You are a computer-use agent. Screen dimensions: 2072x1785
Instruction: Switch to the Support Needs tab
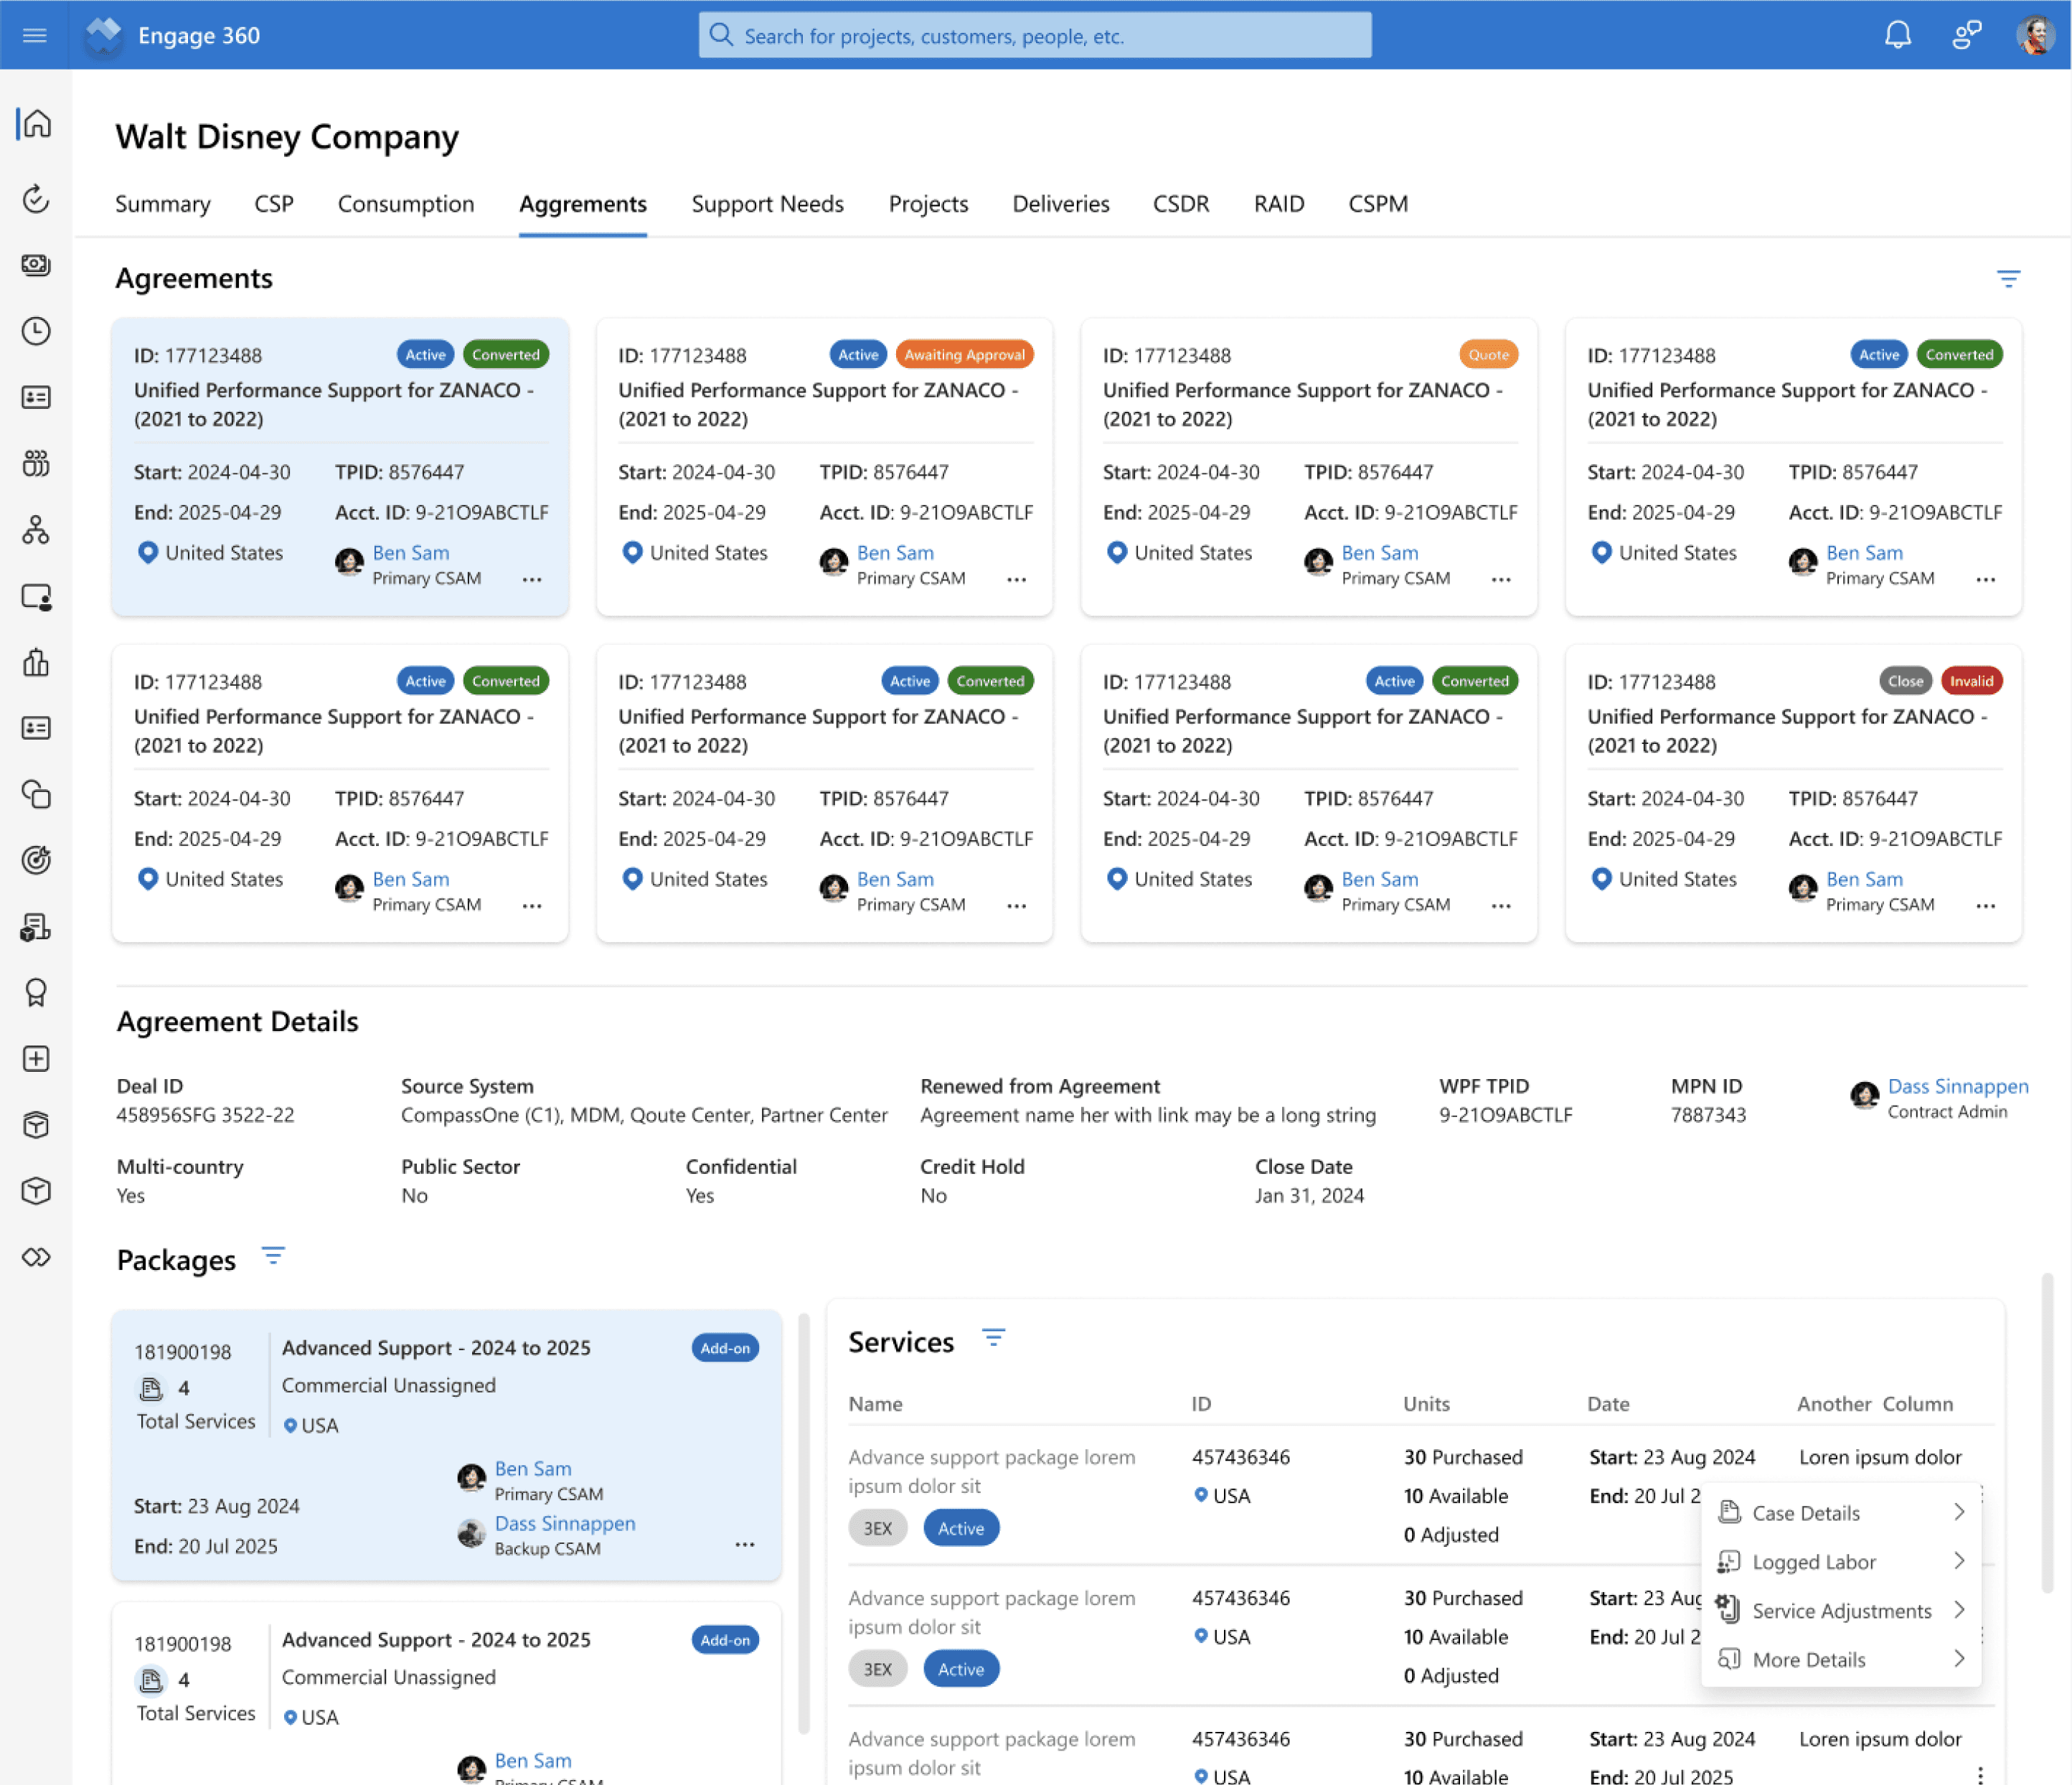(767, 204)
